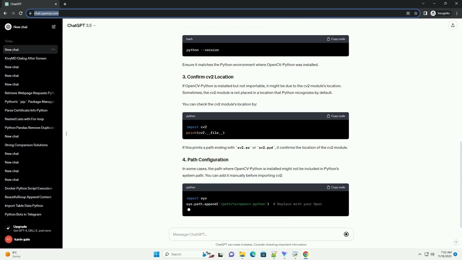Click the Upgrade sparkle icon

8,228
